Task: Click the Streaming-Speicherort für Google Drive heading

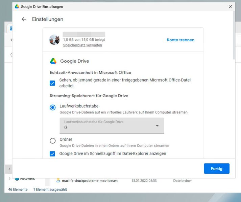Action: (x=89, y=96)
